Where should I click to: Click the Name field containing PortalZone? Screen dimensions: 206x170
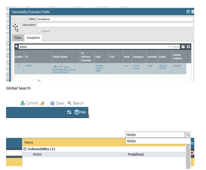point(115,19)
